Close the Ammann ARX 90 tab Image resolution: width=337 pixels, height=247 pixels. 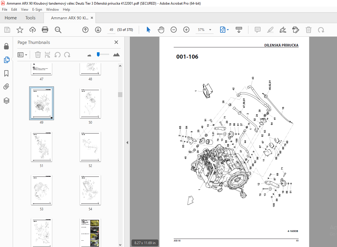click(92, 18)
